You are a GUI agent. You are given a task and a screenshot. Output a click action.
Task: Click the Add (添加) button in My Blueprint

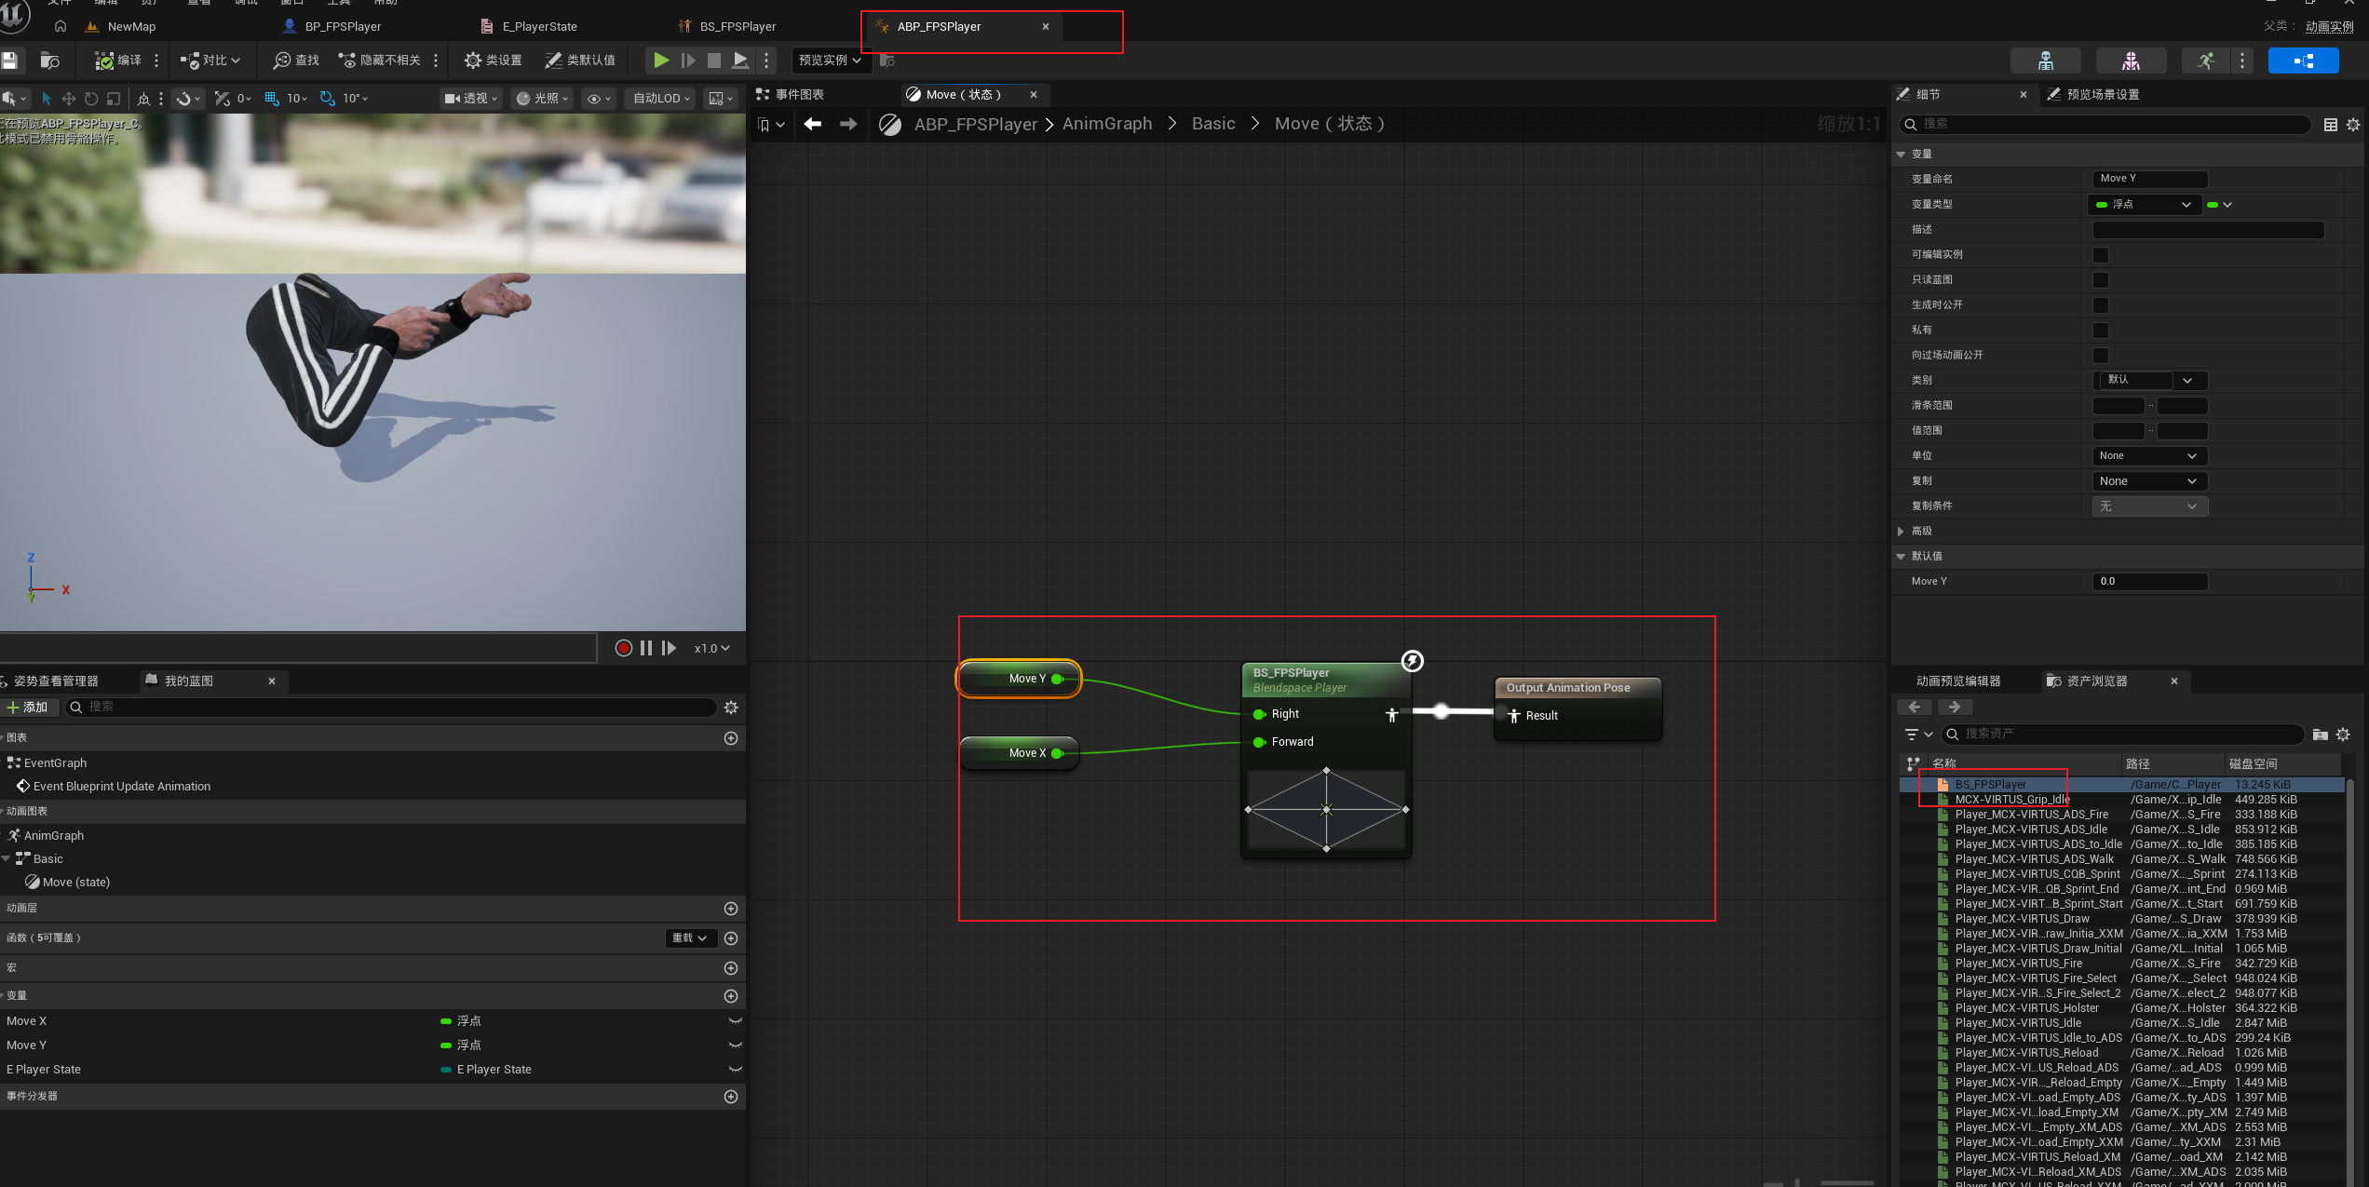point(28,708)
